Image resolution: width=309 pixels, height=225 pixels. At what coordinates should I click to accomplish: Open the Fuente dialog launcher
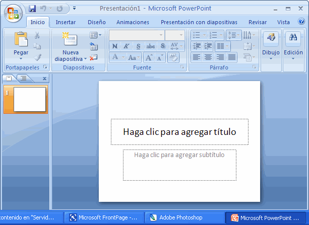tap(182, 67)
